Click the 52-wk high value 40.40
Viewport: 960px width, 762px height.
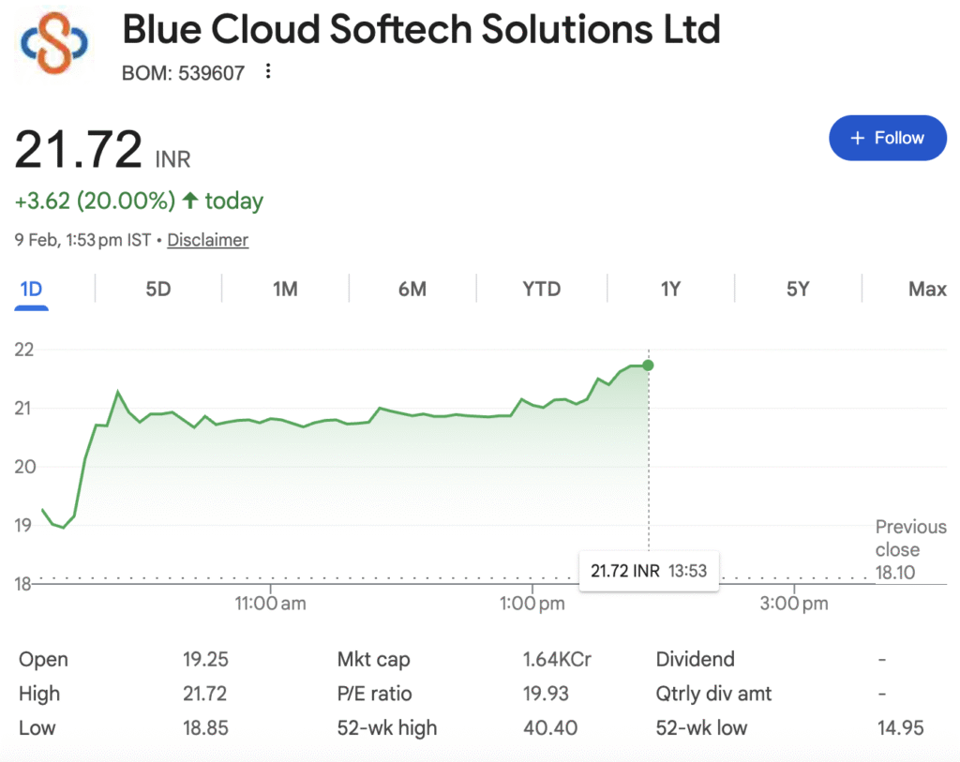(549, 727)
